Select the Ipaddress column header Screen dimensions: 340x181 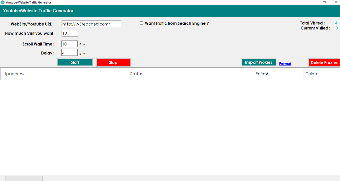[15, 74]
